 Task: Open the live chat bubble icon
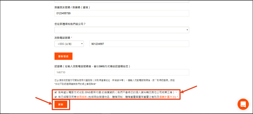(x=243, y=104)
